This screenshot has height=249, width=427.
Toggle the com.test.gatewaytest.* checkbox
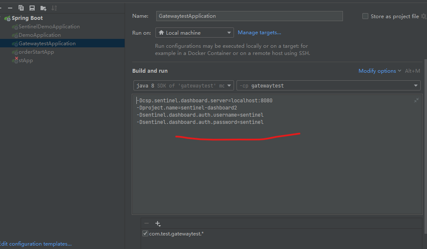pos(145,233)
